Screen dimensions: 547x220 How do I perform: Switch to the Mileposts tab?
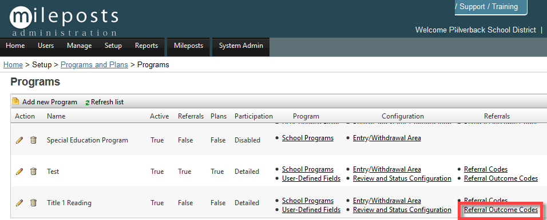[188, 46]
